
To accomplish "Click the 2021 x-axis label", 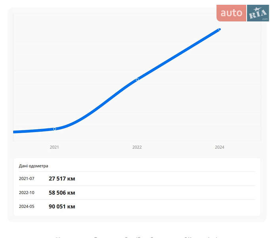I will (x=54, y=147).
